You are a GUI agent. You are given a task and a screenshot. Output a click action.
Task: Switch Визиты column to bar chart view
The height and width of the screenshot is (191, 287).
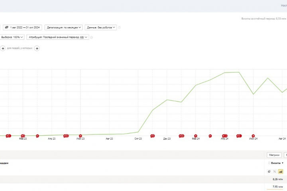[x=280, y=172]
